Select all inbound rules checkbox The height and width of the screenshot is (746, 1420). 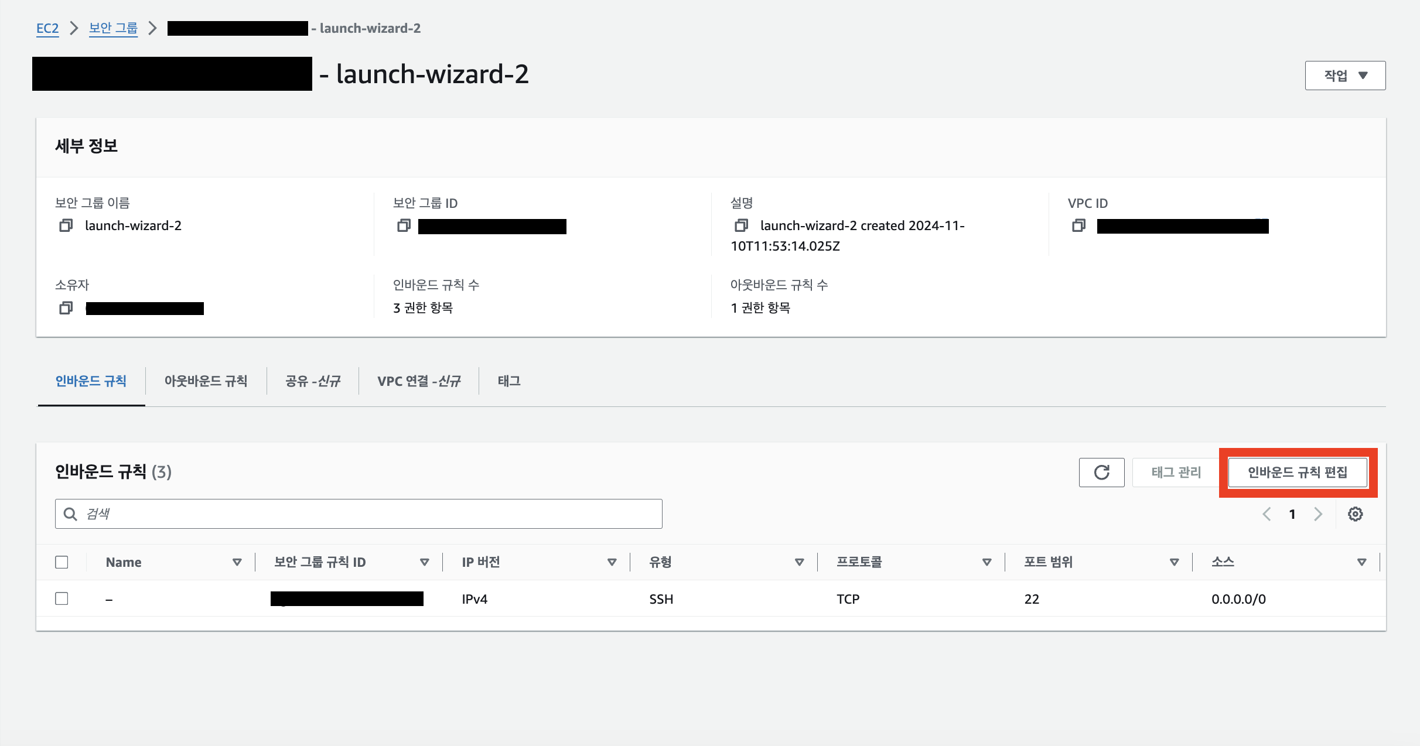(x=62, y=562)
